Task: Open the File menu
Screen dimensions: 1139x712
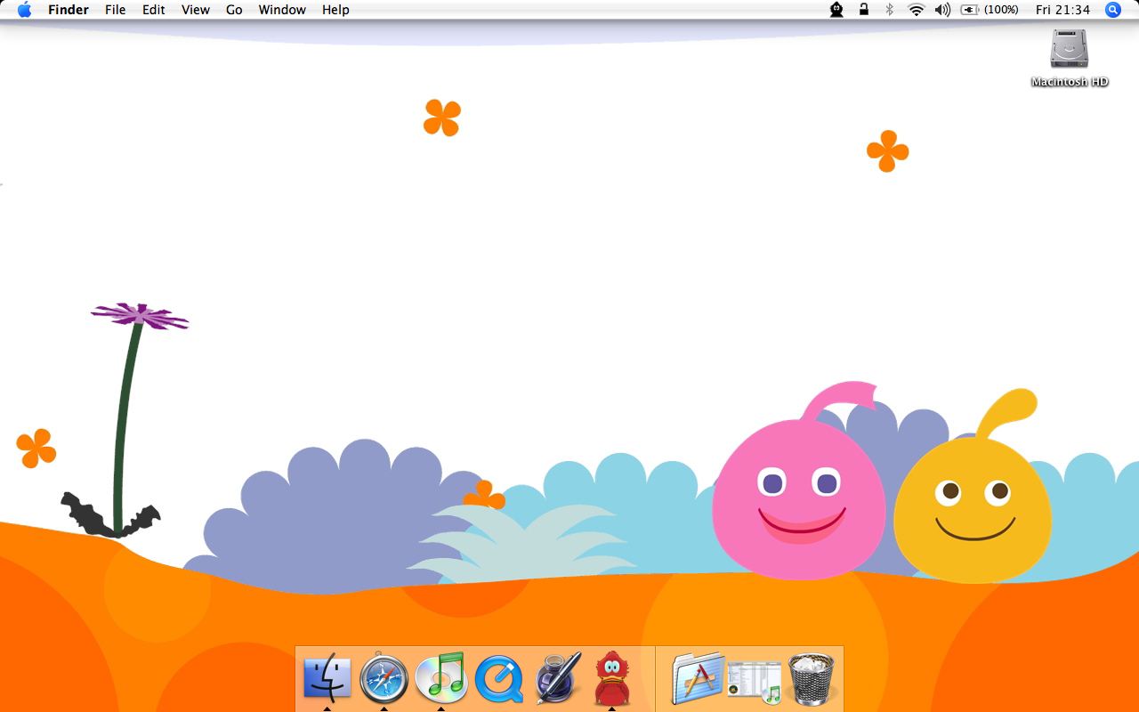Action: tap(115, 10)
